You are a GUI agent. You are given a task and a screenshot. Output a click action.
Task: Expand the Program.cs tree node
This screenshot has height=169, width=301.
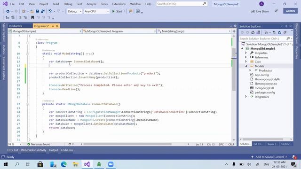coord(246,97)
